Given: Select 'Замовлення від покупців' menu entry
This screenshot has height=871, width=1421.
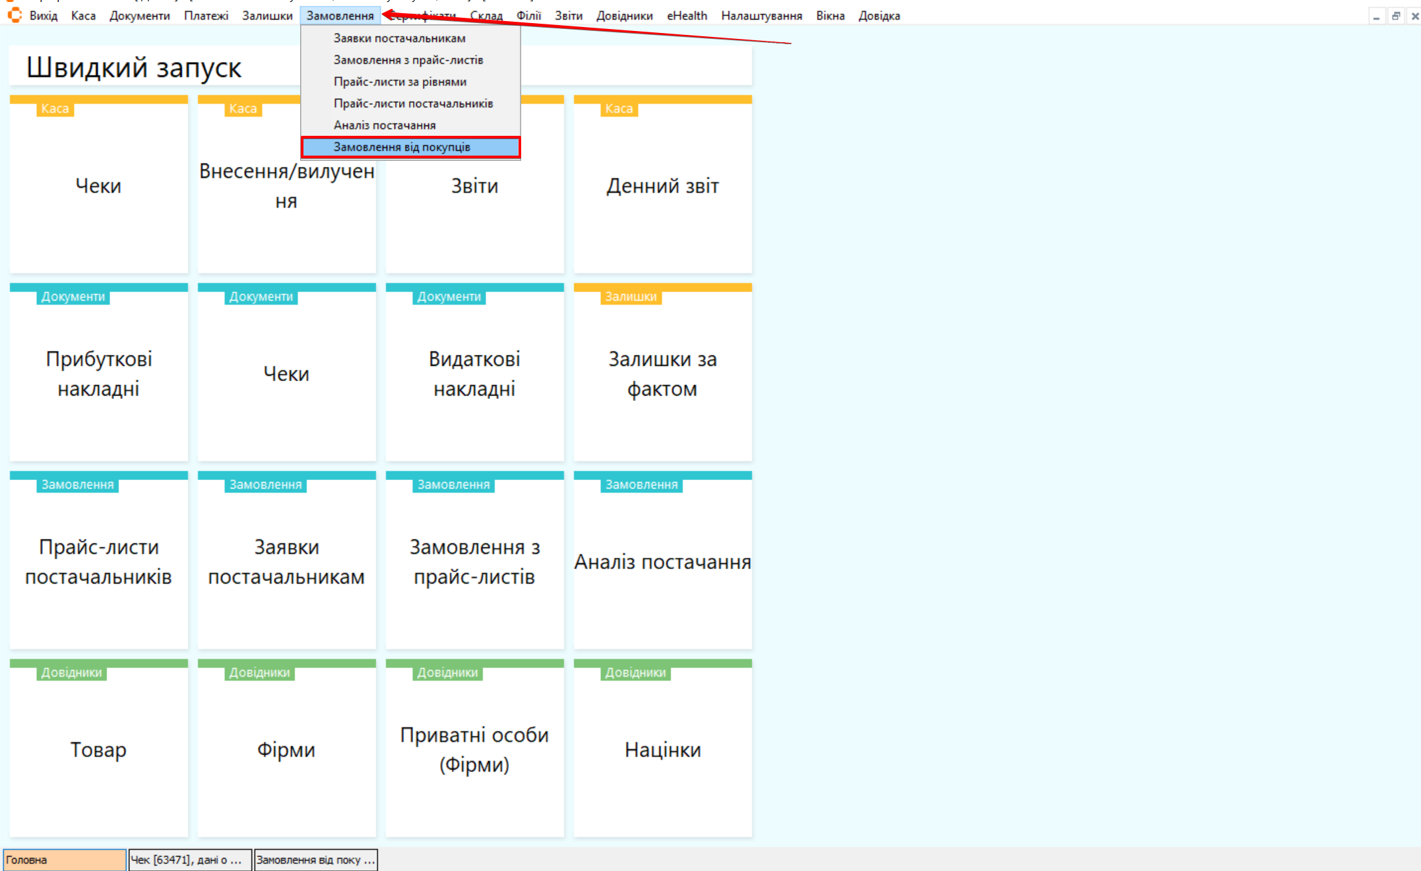Looking at the screenshot, I should click(x=402, y=147).
